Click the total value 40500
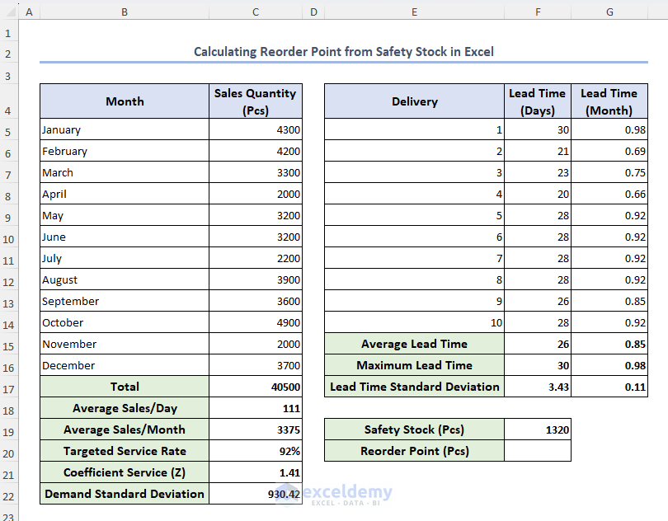668x521 pixels. tap(256, 387)
